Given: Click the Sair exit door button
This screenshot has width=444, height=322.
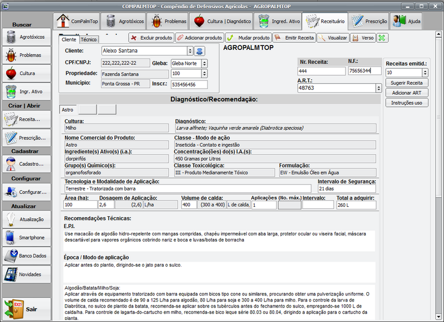Looking at the screenshot, I should [x=26, y=309].
